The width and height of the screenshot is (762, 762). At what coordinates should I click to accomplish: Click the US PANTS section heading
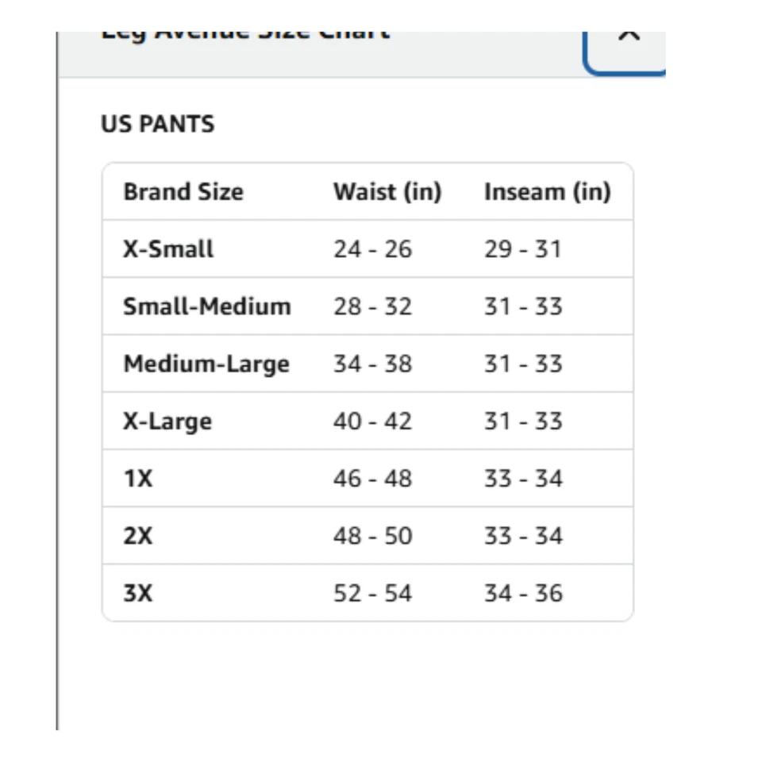click(x=157, y=125)
